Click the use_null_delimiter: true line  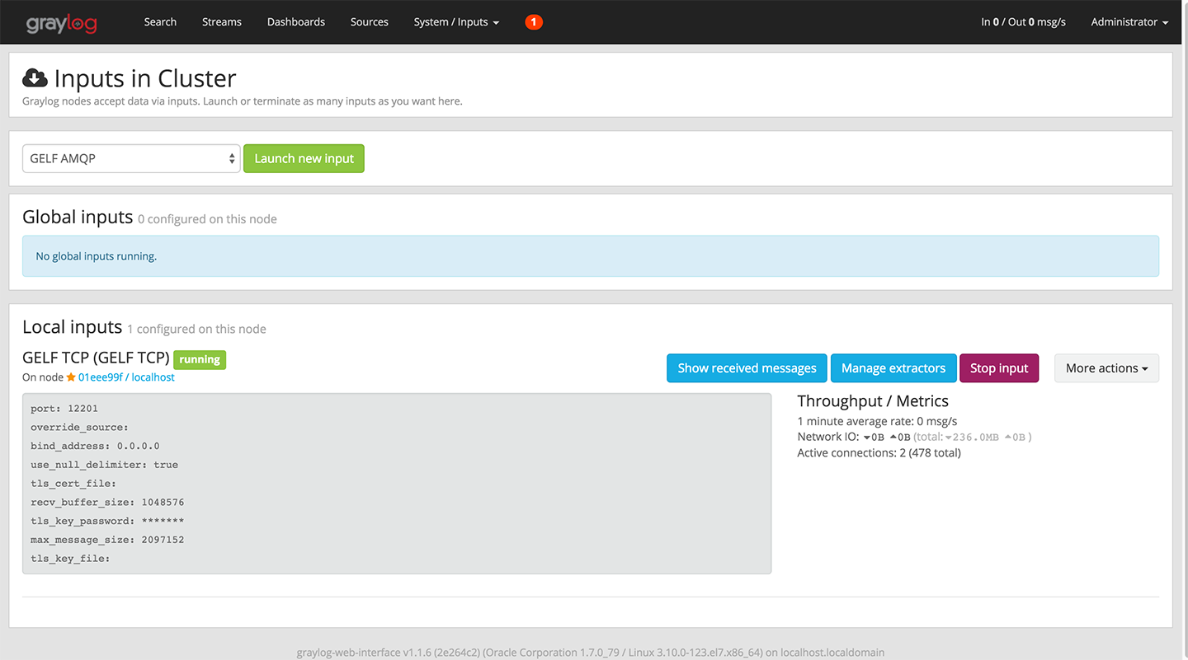pyautogui.click(x=104, y=465)
